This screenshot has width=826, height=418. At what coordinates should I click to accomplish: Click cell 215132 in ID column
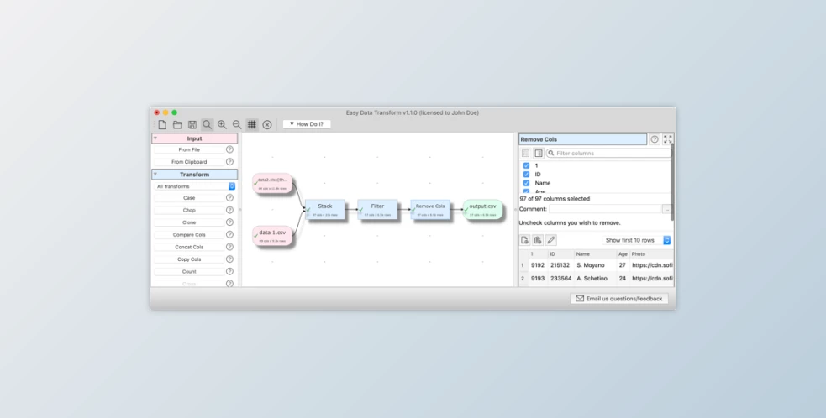tap(560, 265)
